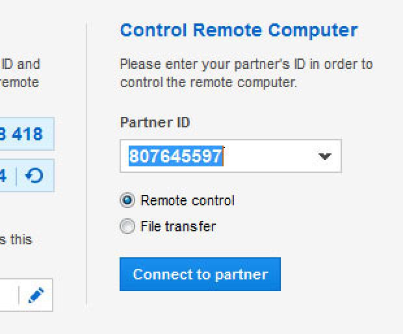Click the Remote control label text

click(x=188, y=200)
